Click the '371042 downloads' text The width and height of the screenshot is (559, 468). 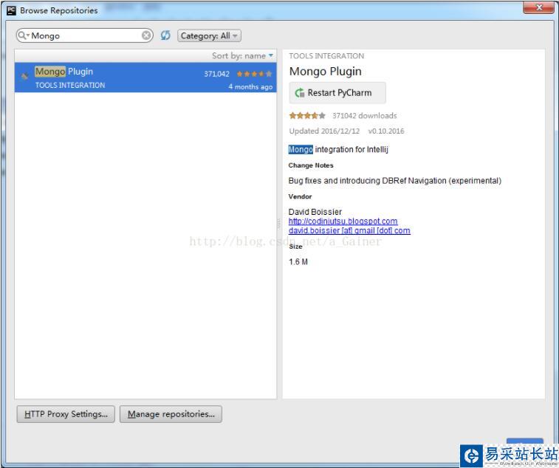click(364, 115)
